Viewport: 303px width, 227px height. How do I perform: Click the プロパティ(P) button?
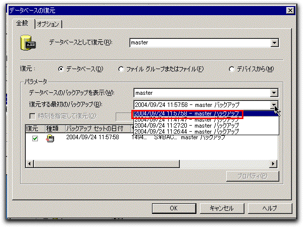(x=252, y=176)
